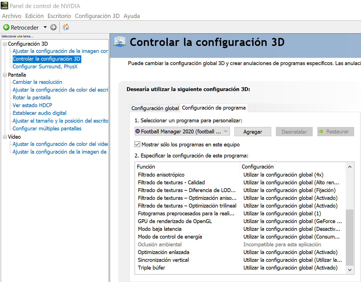This screenshot has height=282, width=361.
Task: Click the Configuración 3D tree root label
Action: coord(28,44)
